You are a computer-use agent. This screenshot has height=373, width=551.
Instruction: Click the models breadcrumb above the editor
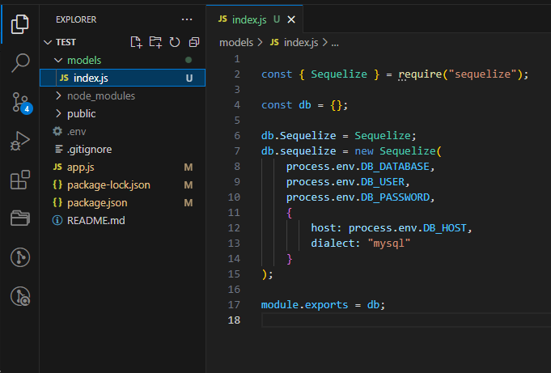(x=235, y=42)
